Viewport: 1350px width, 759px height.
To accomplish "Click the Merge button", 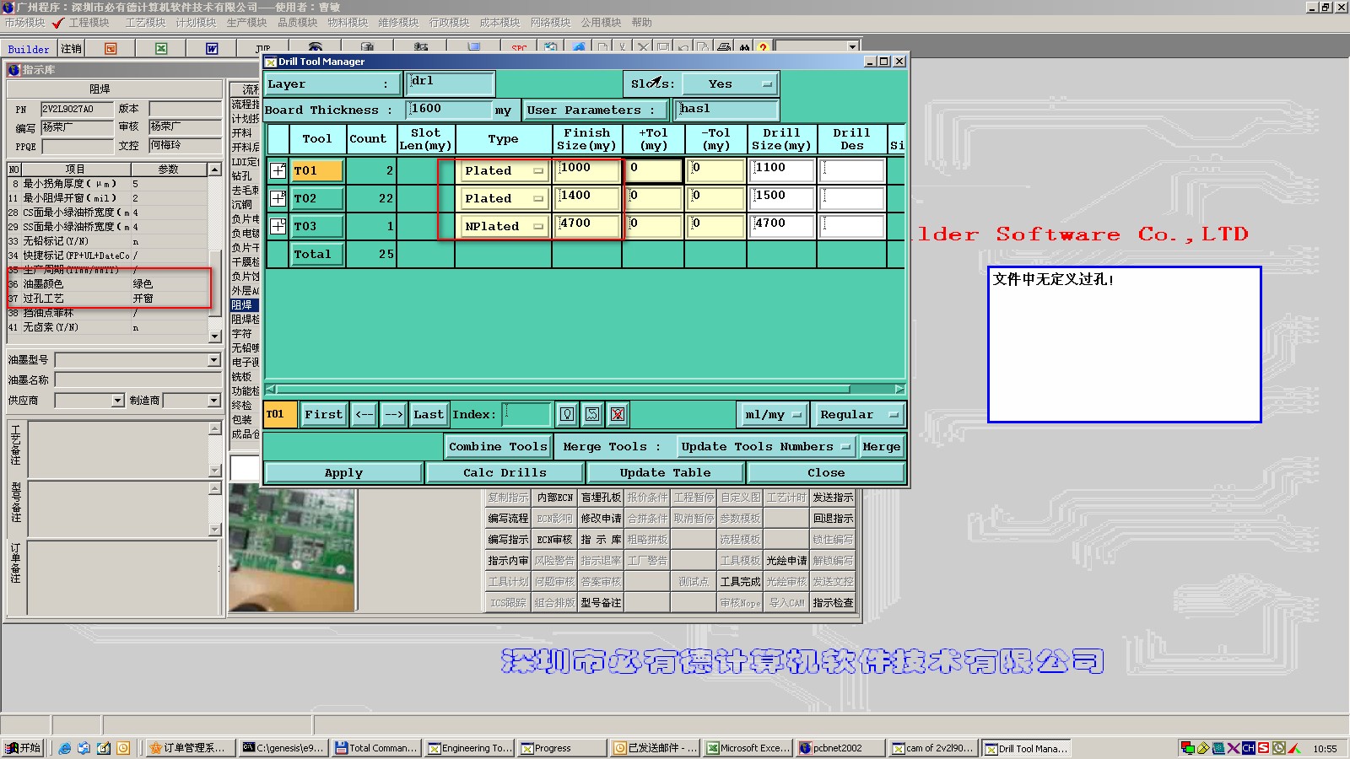I will (x=882, y=446).
